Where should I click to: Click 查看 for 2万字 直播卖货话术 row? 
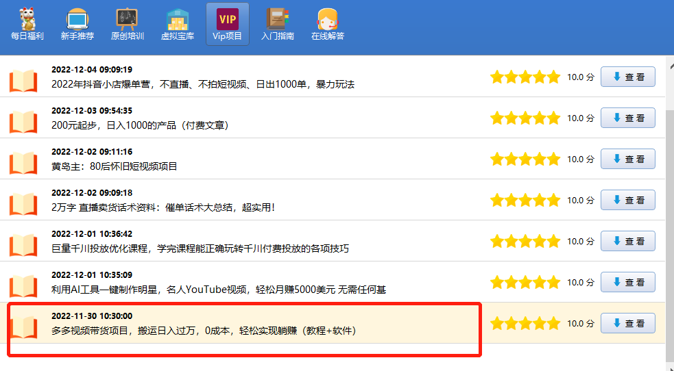click(628, 201)
